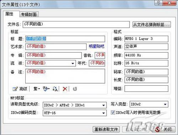Click the 艺术家 artist input field
Screen dimensions: 178x135
56,46
